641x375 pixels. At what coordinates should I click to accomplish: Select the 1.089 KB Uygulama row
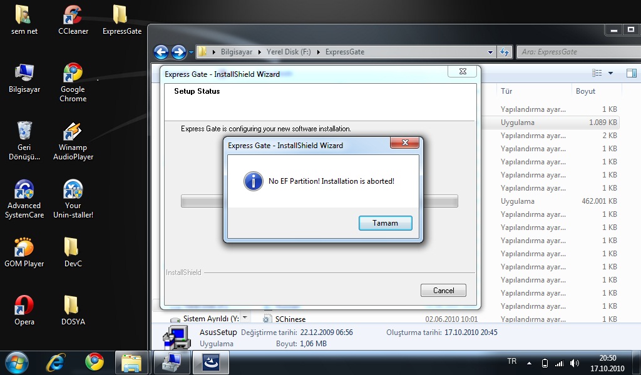point(558,122)
